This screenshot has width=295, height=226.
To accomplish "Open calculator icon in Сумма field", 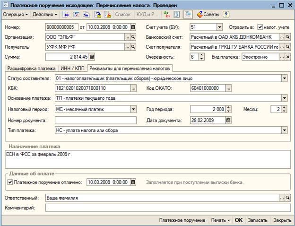I will pyautogui.click(x=92, y=57).
